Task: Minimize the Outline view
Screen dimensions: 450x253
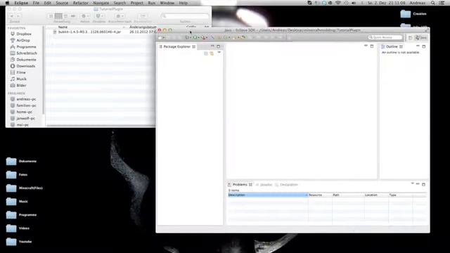Action: 418,46
